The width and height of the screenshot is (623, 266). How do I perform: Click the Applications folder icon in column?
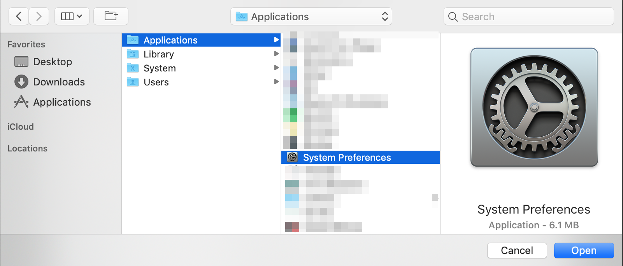(x=133, y=40)
